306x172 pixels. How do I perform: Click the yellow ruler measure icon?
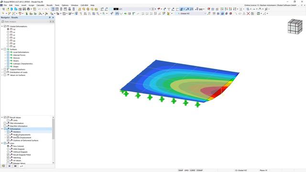pyautogui.click(x=169, y=13)
